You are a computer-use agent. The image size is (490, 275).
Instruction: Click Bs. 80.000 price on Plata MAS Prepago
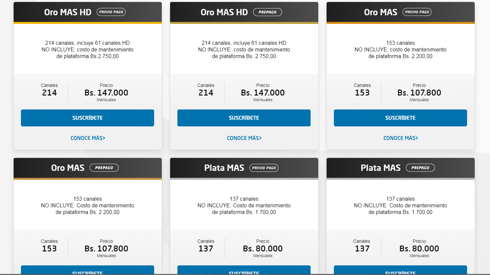pos(419,249)
